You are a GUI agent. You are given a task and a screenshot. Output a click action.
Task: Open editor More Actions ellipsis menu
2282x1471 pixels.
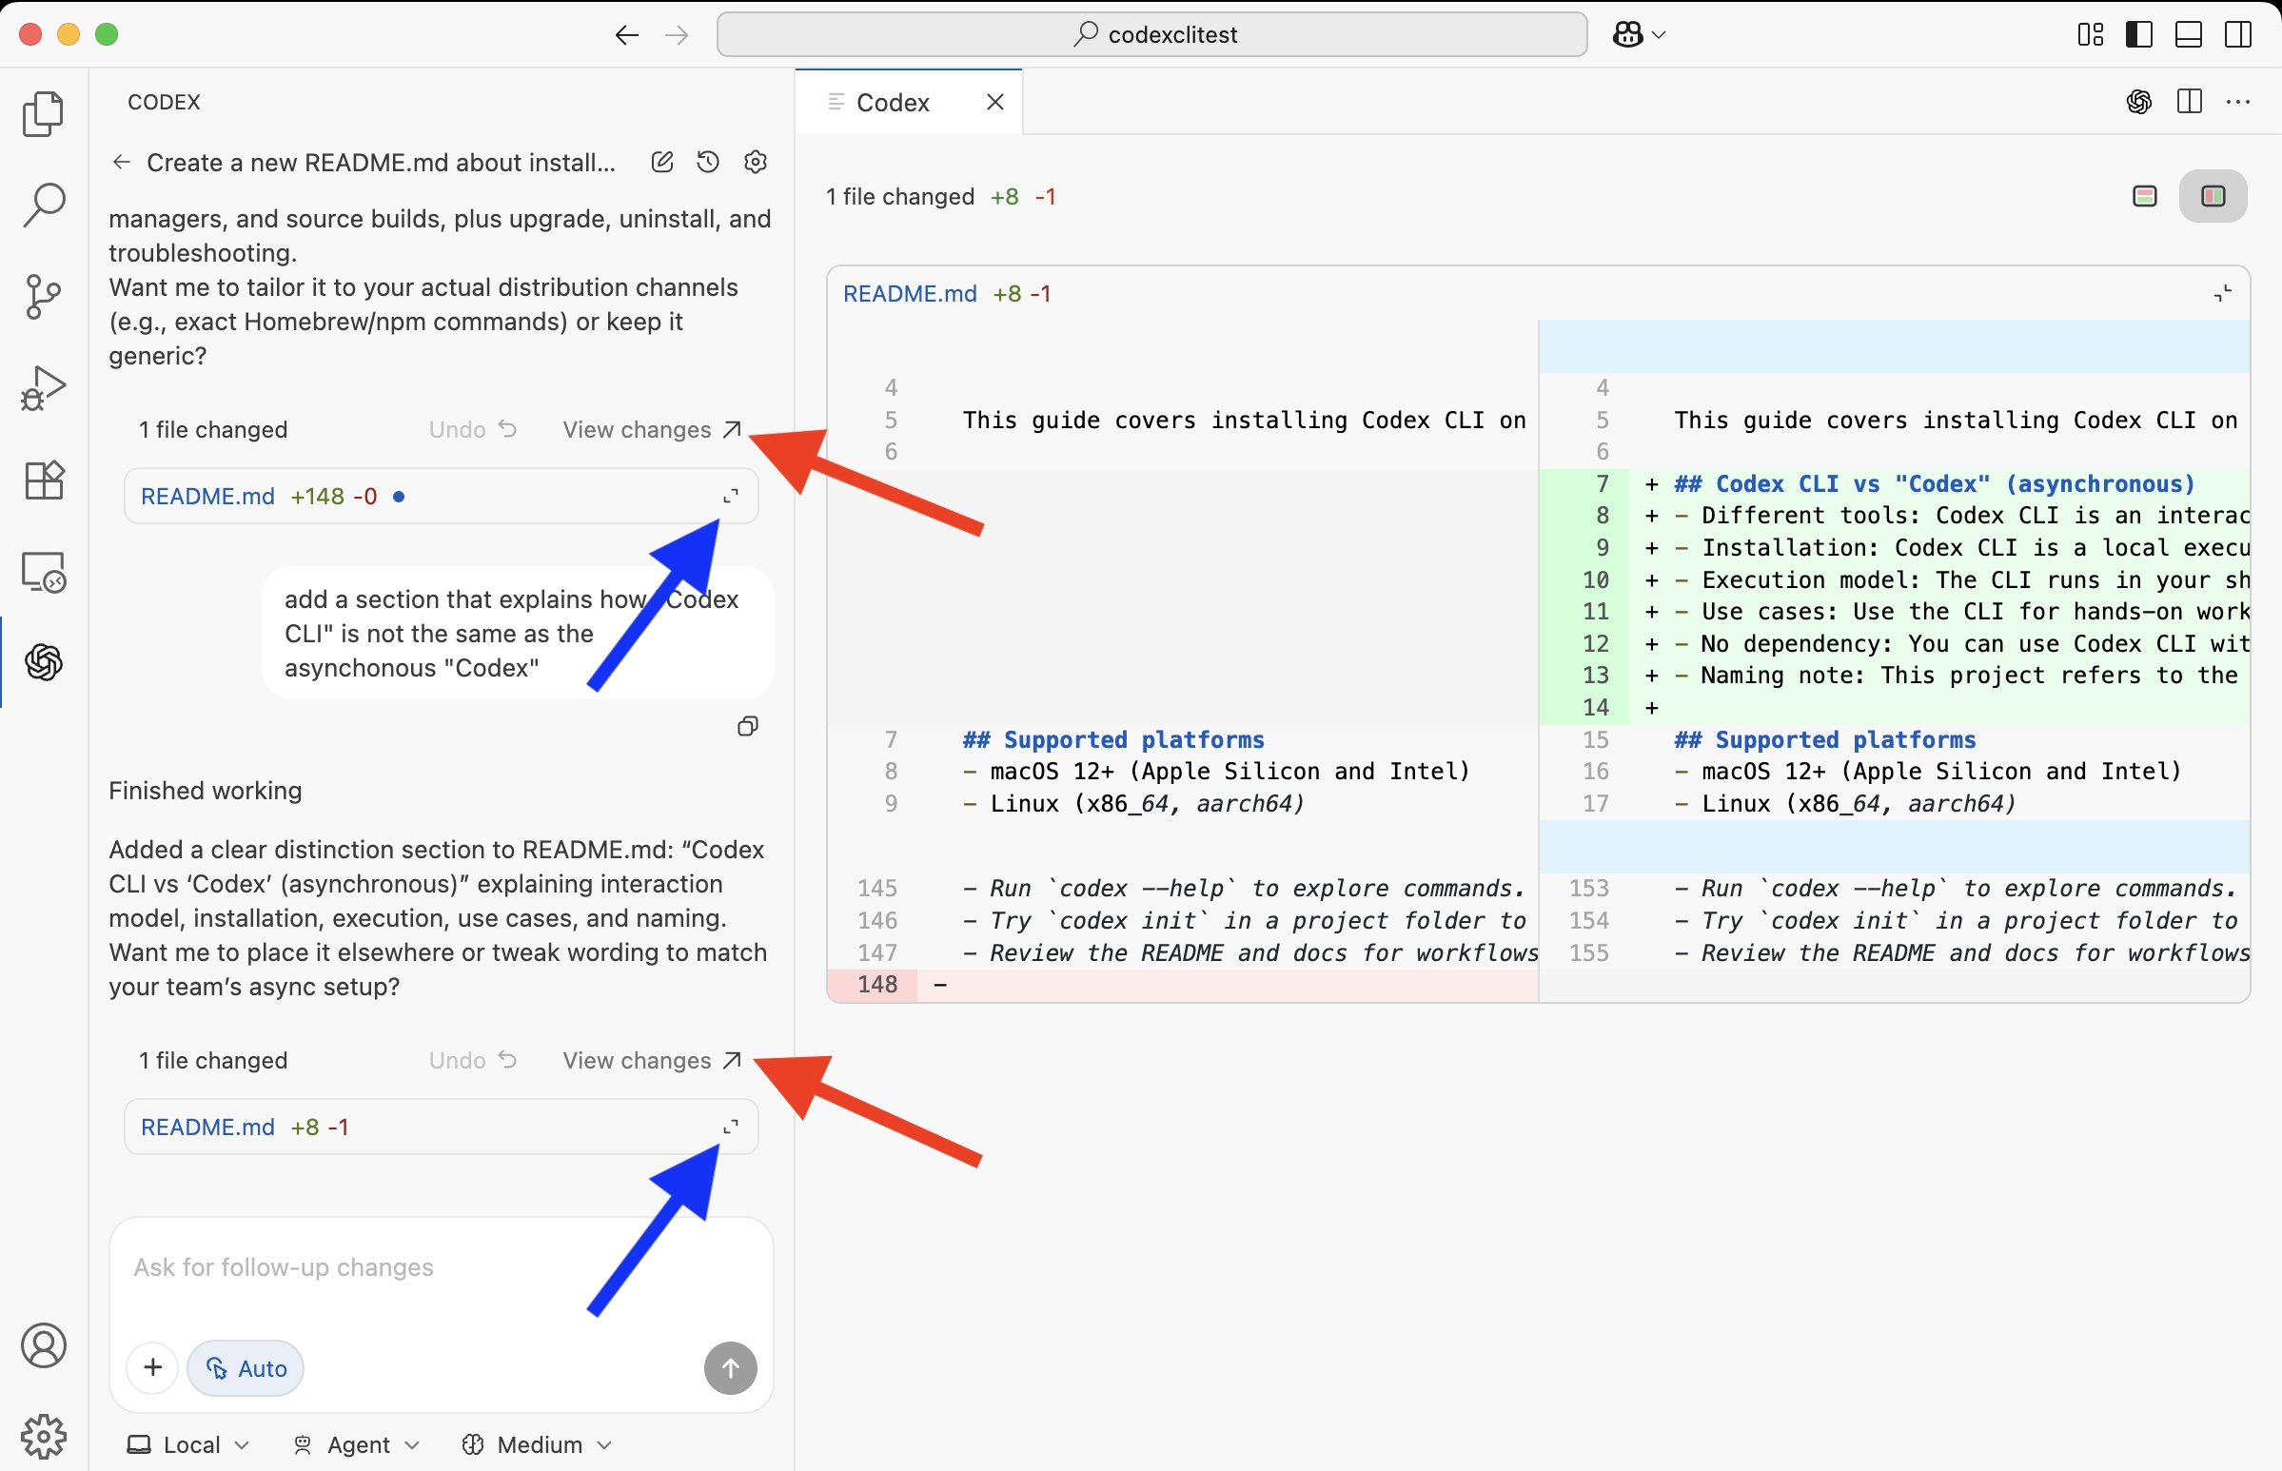click(x=2238, y=101)
